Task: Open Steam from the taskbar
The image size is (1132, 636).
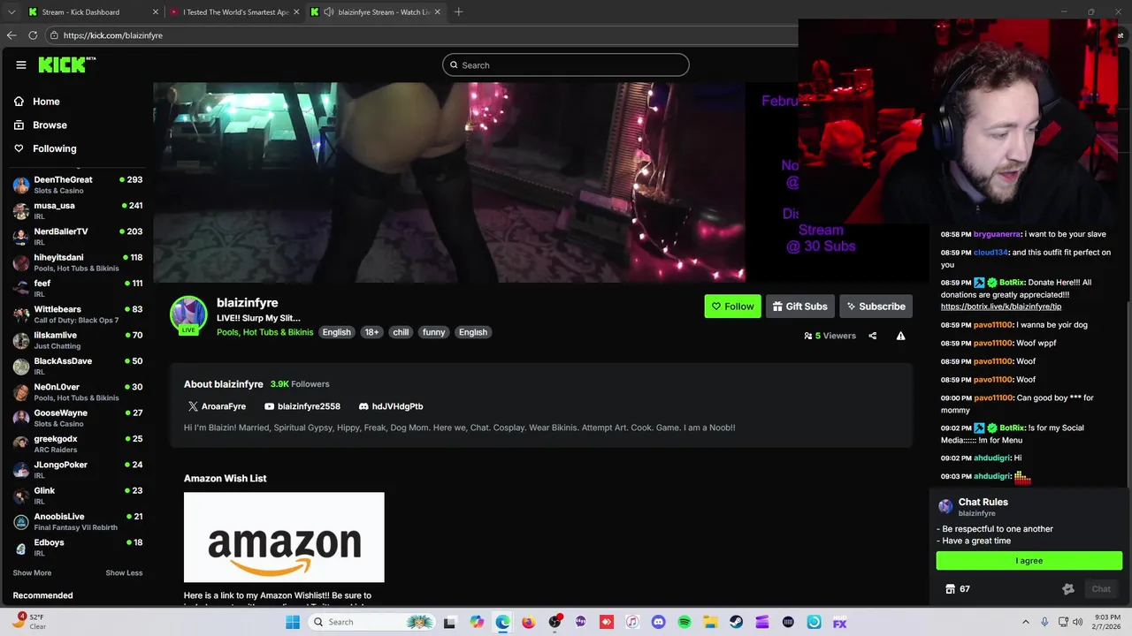Action: coord(736,622)
